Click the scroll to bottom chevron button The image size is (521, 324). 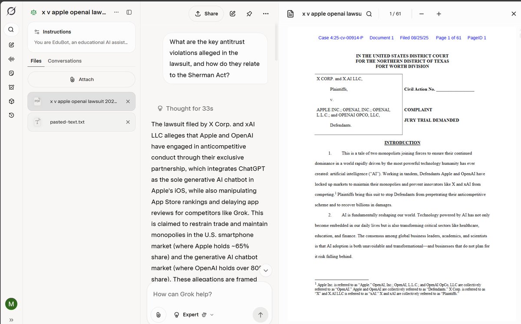266,270
